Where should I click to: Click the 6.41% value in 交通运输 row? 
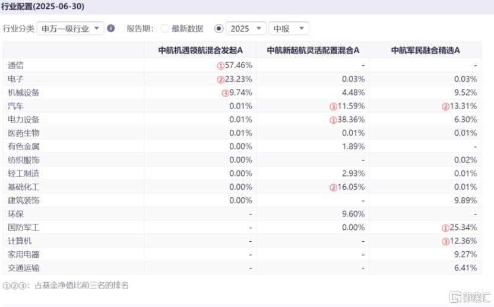pyautogui.click(x=465, y=268)
